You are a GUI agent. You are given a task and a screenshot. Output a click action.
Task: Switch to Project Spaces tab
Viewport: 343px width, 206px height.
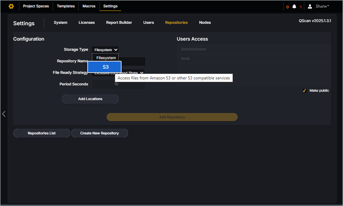[x=36, y=6]
